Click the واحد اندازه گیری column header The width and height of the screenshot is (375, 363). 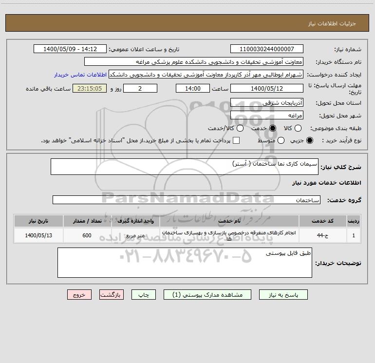tap(135, 221)
